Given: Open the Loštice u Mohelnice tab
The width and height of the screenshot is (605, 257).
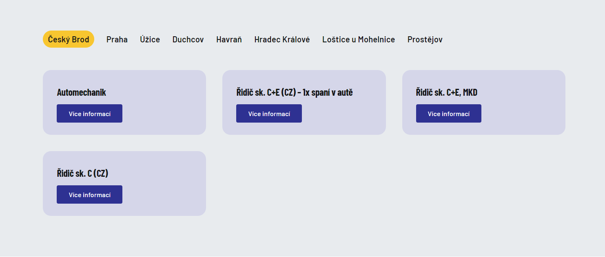Looking at the screenshot, I should (x=359, y=40).
